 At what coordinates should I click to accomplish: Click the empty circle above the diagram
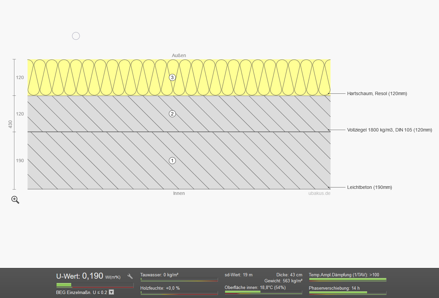point(76,36)
